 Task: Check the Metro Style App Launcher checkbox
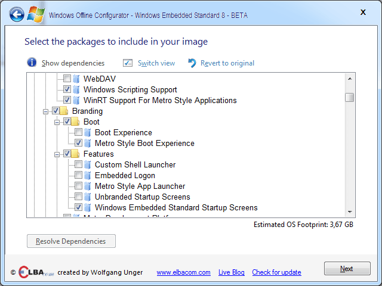78,185
